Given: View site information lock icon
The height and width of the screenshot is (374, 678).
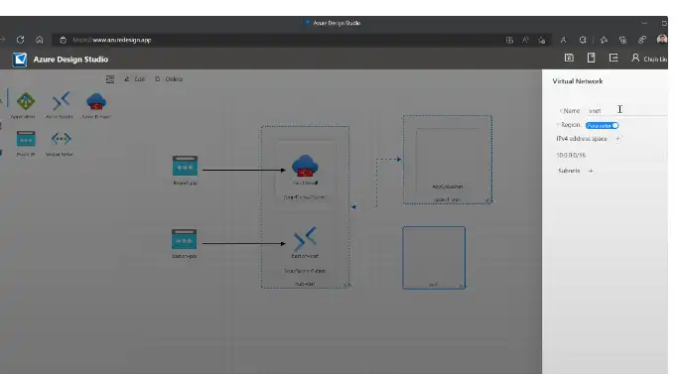Looking at the screenshot, I should point(64,40).
